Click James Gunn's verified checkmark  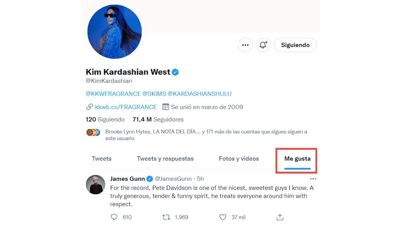click(x=149, y=179)
